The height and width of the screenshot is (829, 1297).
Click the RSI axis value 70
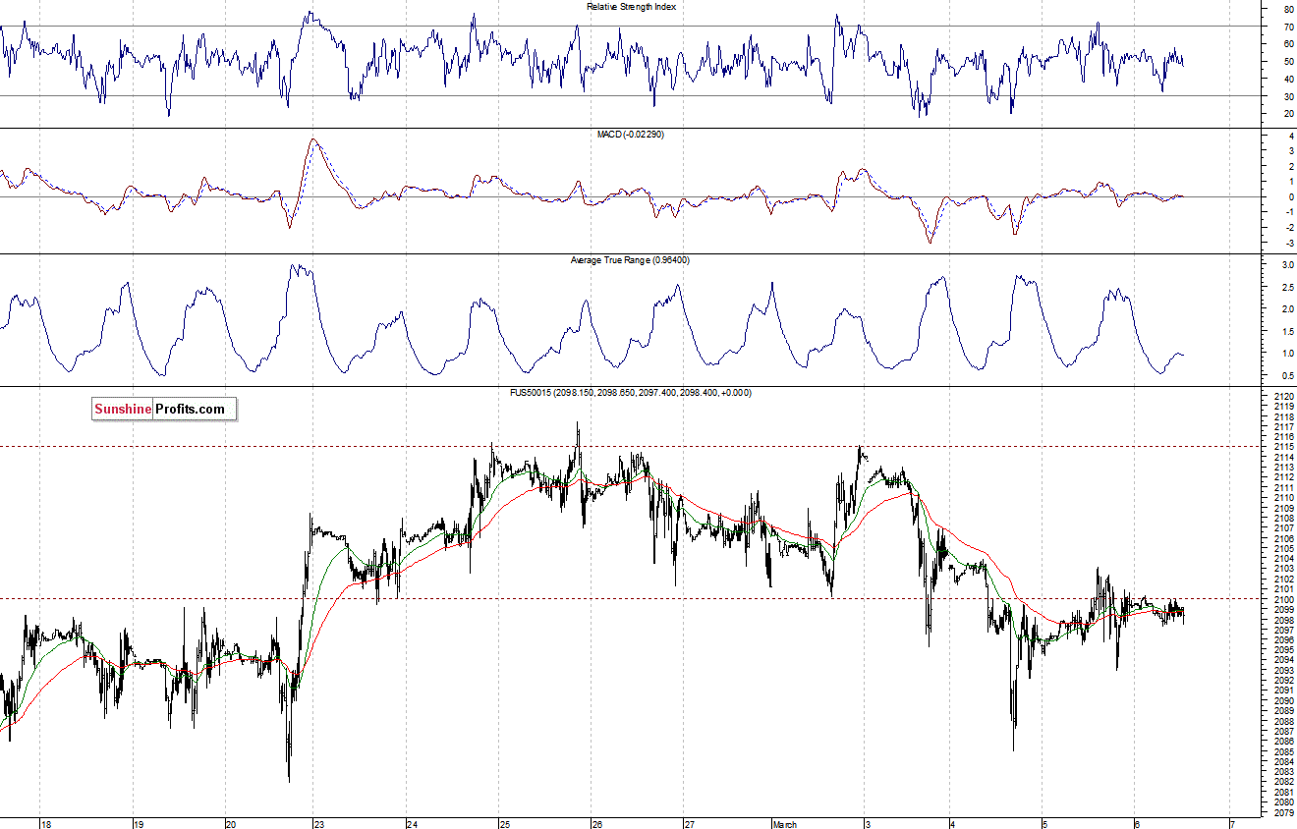point(1287,27)
